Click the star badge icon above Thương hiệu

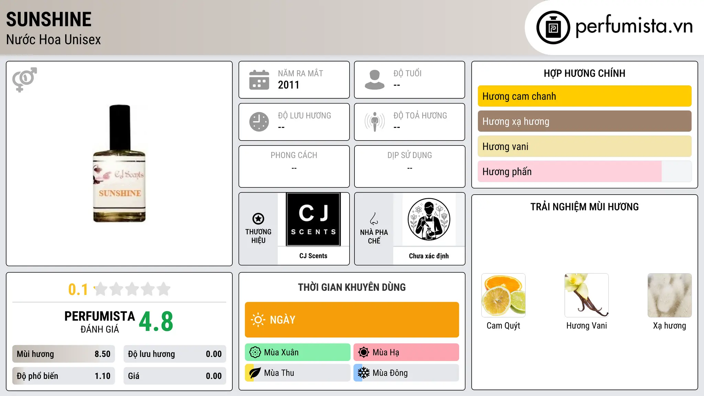tap(258, 218)
